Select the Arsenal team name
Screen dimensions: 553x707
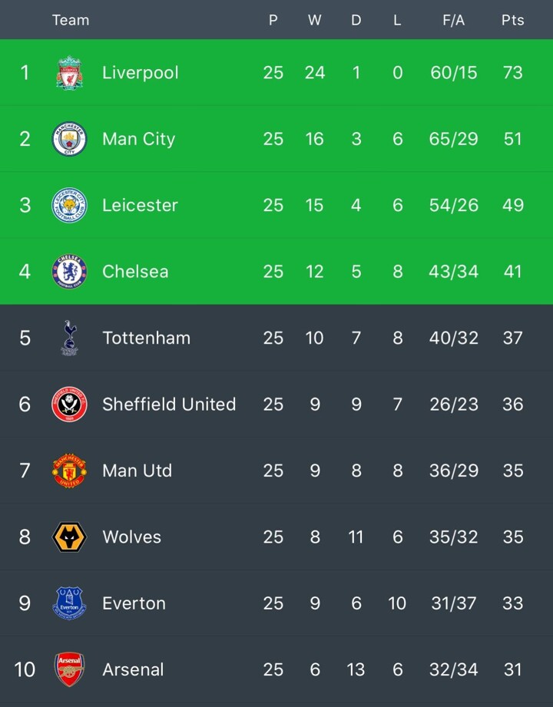click(133, 669)
